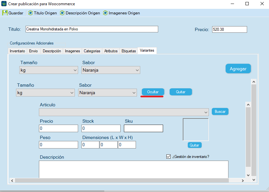Click Quitar under the image box
Viewport: 269px width, 192px height.
pos(194,145)
